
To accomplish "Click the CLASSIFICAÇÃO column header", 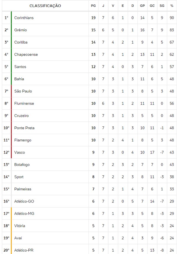I will click(45, 6).
